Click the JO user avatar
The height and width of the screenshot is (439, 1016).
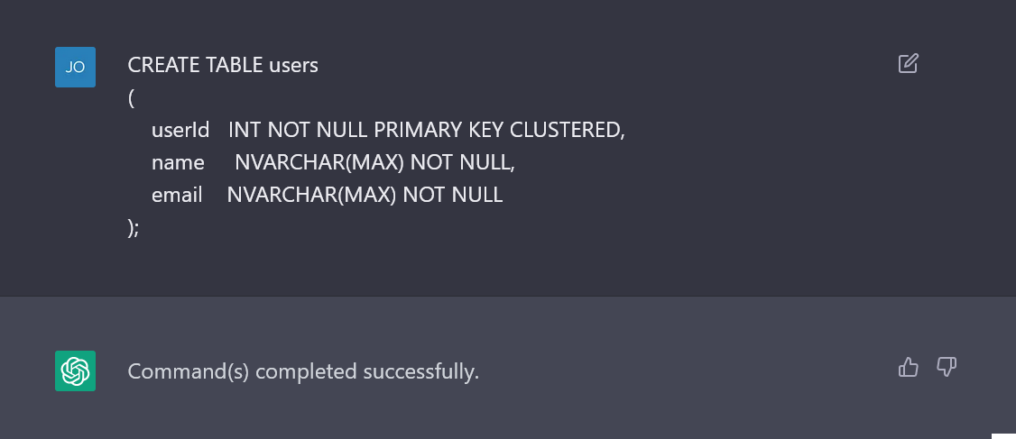click(x=75, y=67)
